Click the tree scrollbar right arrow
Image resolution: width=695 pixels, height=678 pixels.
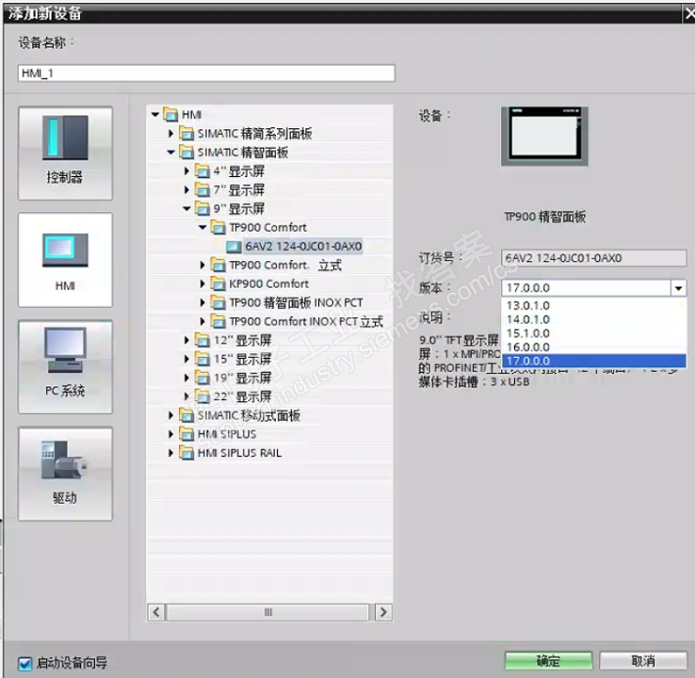[x=383, y=612]
